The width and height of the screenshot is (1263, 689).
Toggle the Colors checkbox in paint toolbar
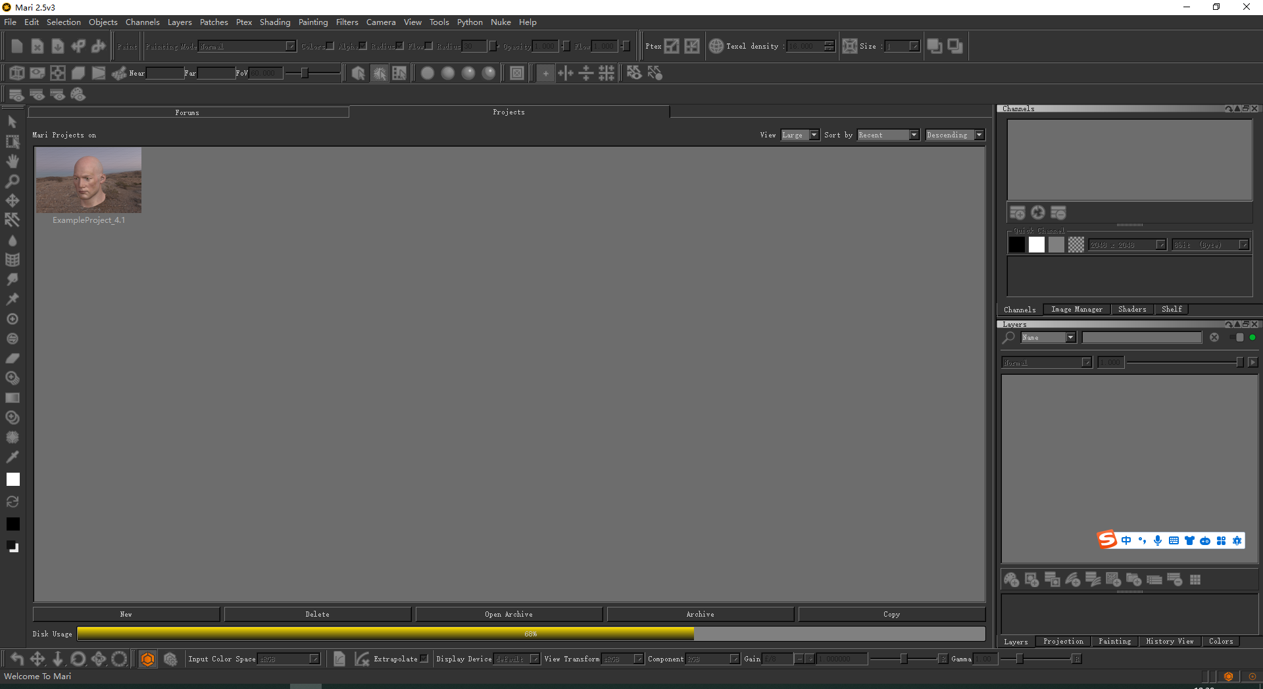[x=330, y=46]
